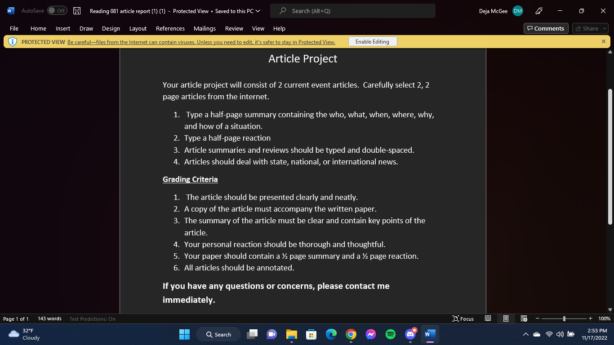Save the document with the floppy disk icon
614x345 pixels.
(77, 11)
